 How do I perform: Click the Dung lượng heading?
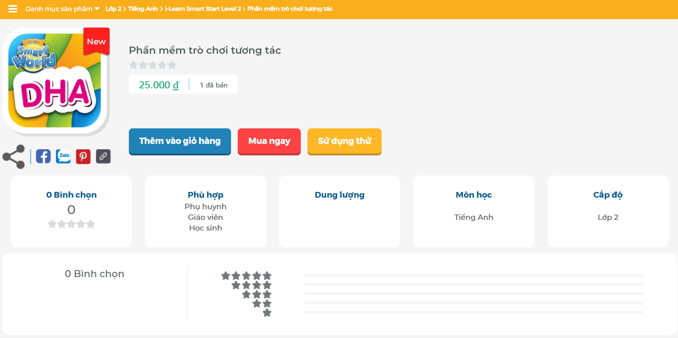(x=340, y=195)
